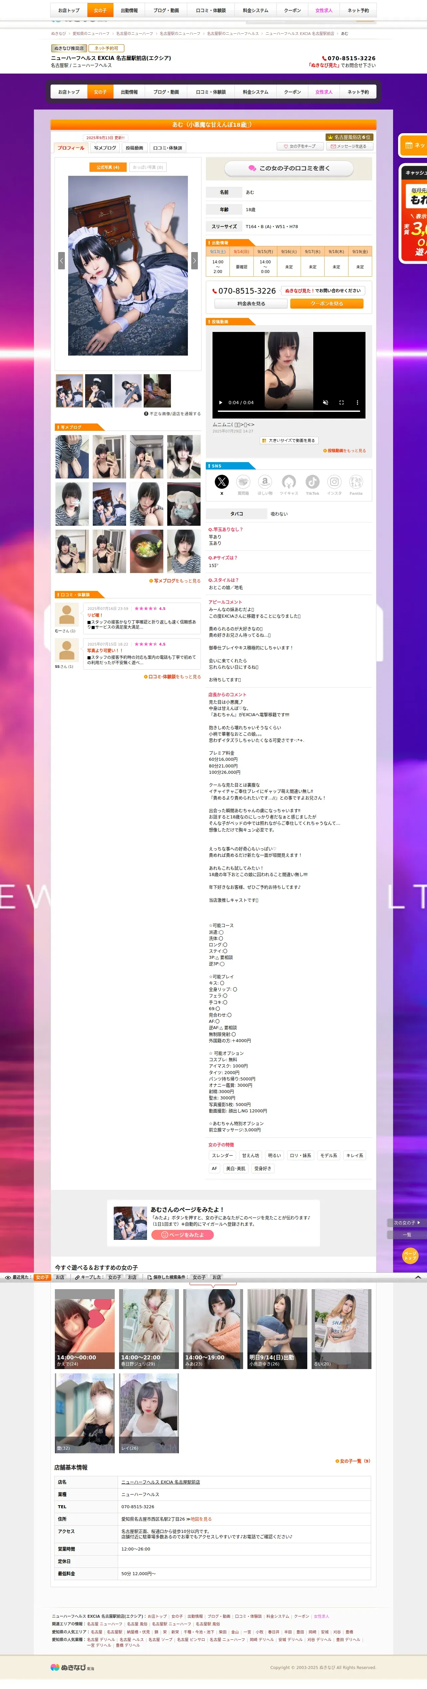
Task: Select the first small profile photo thumbnail
Action: tap(70, 391)
